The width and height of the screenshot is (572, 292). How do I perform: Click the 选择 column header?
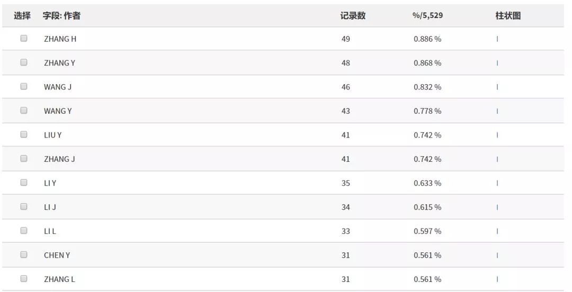coord(22,16)
